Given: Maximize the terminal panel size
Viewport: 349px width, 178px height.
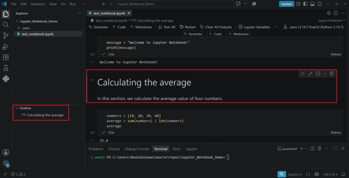Looking at the screenshot, I should point(336,149).
